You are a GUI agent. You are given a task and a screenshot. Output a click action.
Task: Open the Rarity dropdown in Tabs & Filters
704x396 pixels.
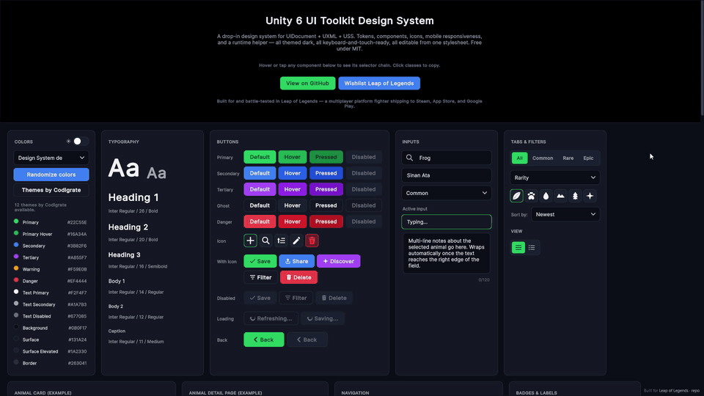point(555,177)
